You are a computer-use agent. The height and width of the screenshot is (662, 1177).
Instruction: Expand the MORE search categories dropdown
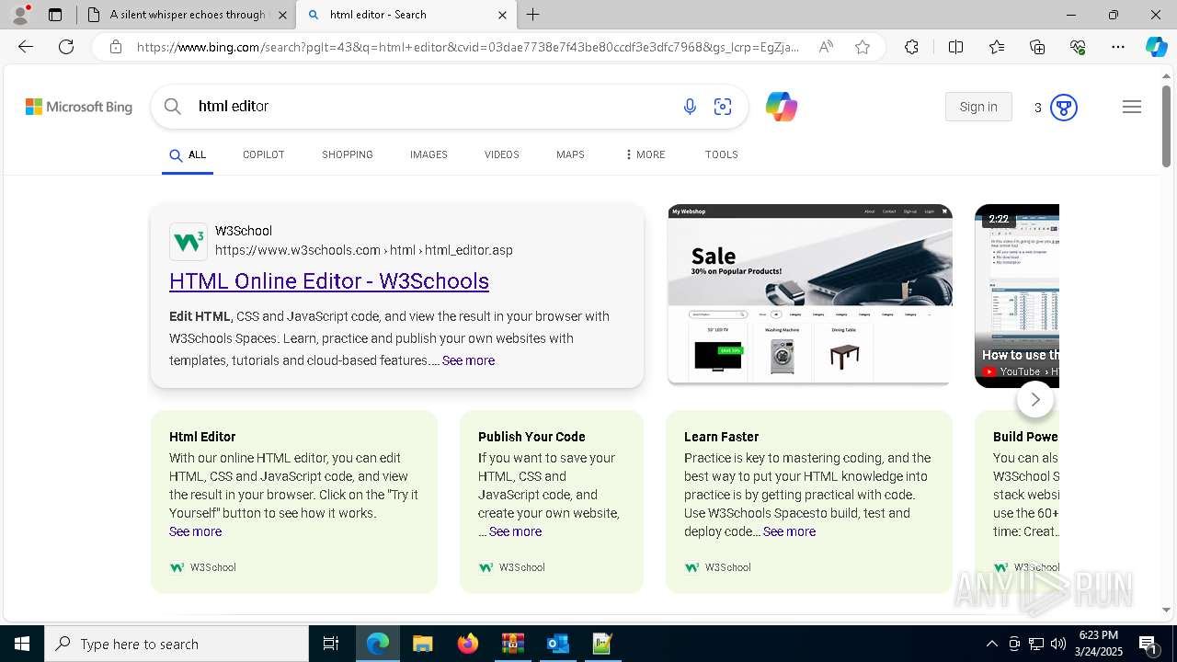coord(645,155)
